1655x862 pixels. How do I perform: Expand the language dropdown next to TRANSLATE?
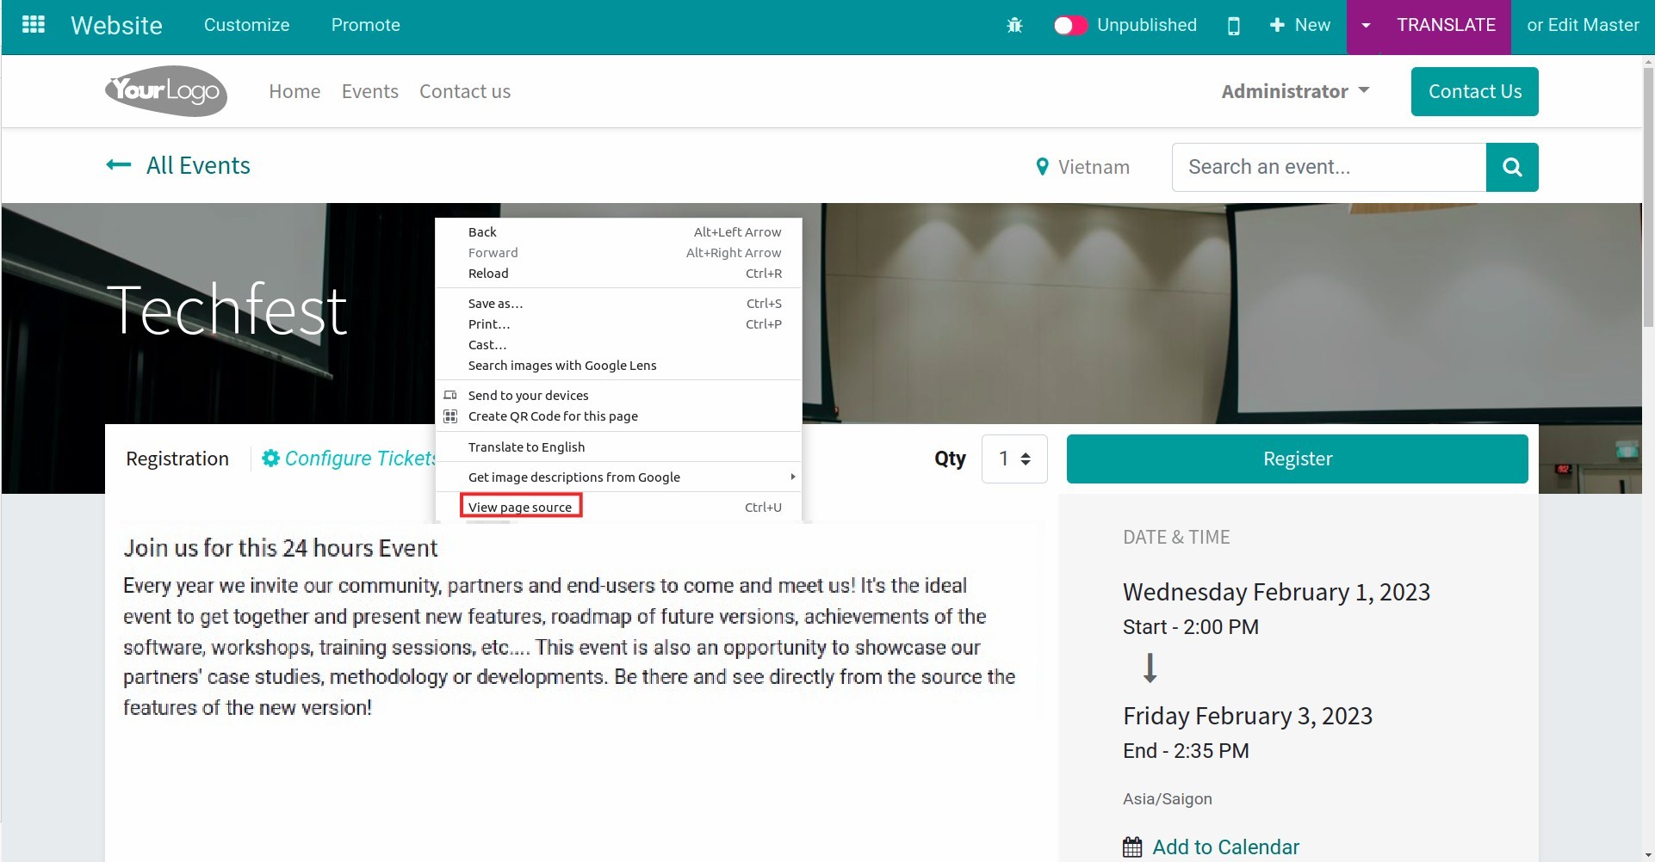click(1365, 25)
